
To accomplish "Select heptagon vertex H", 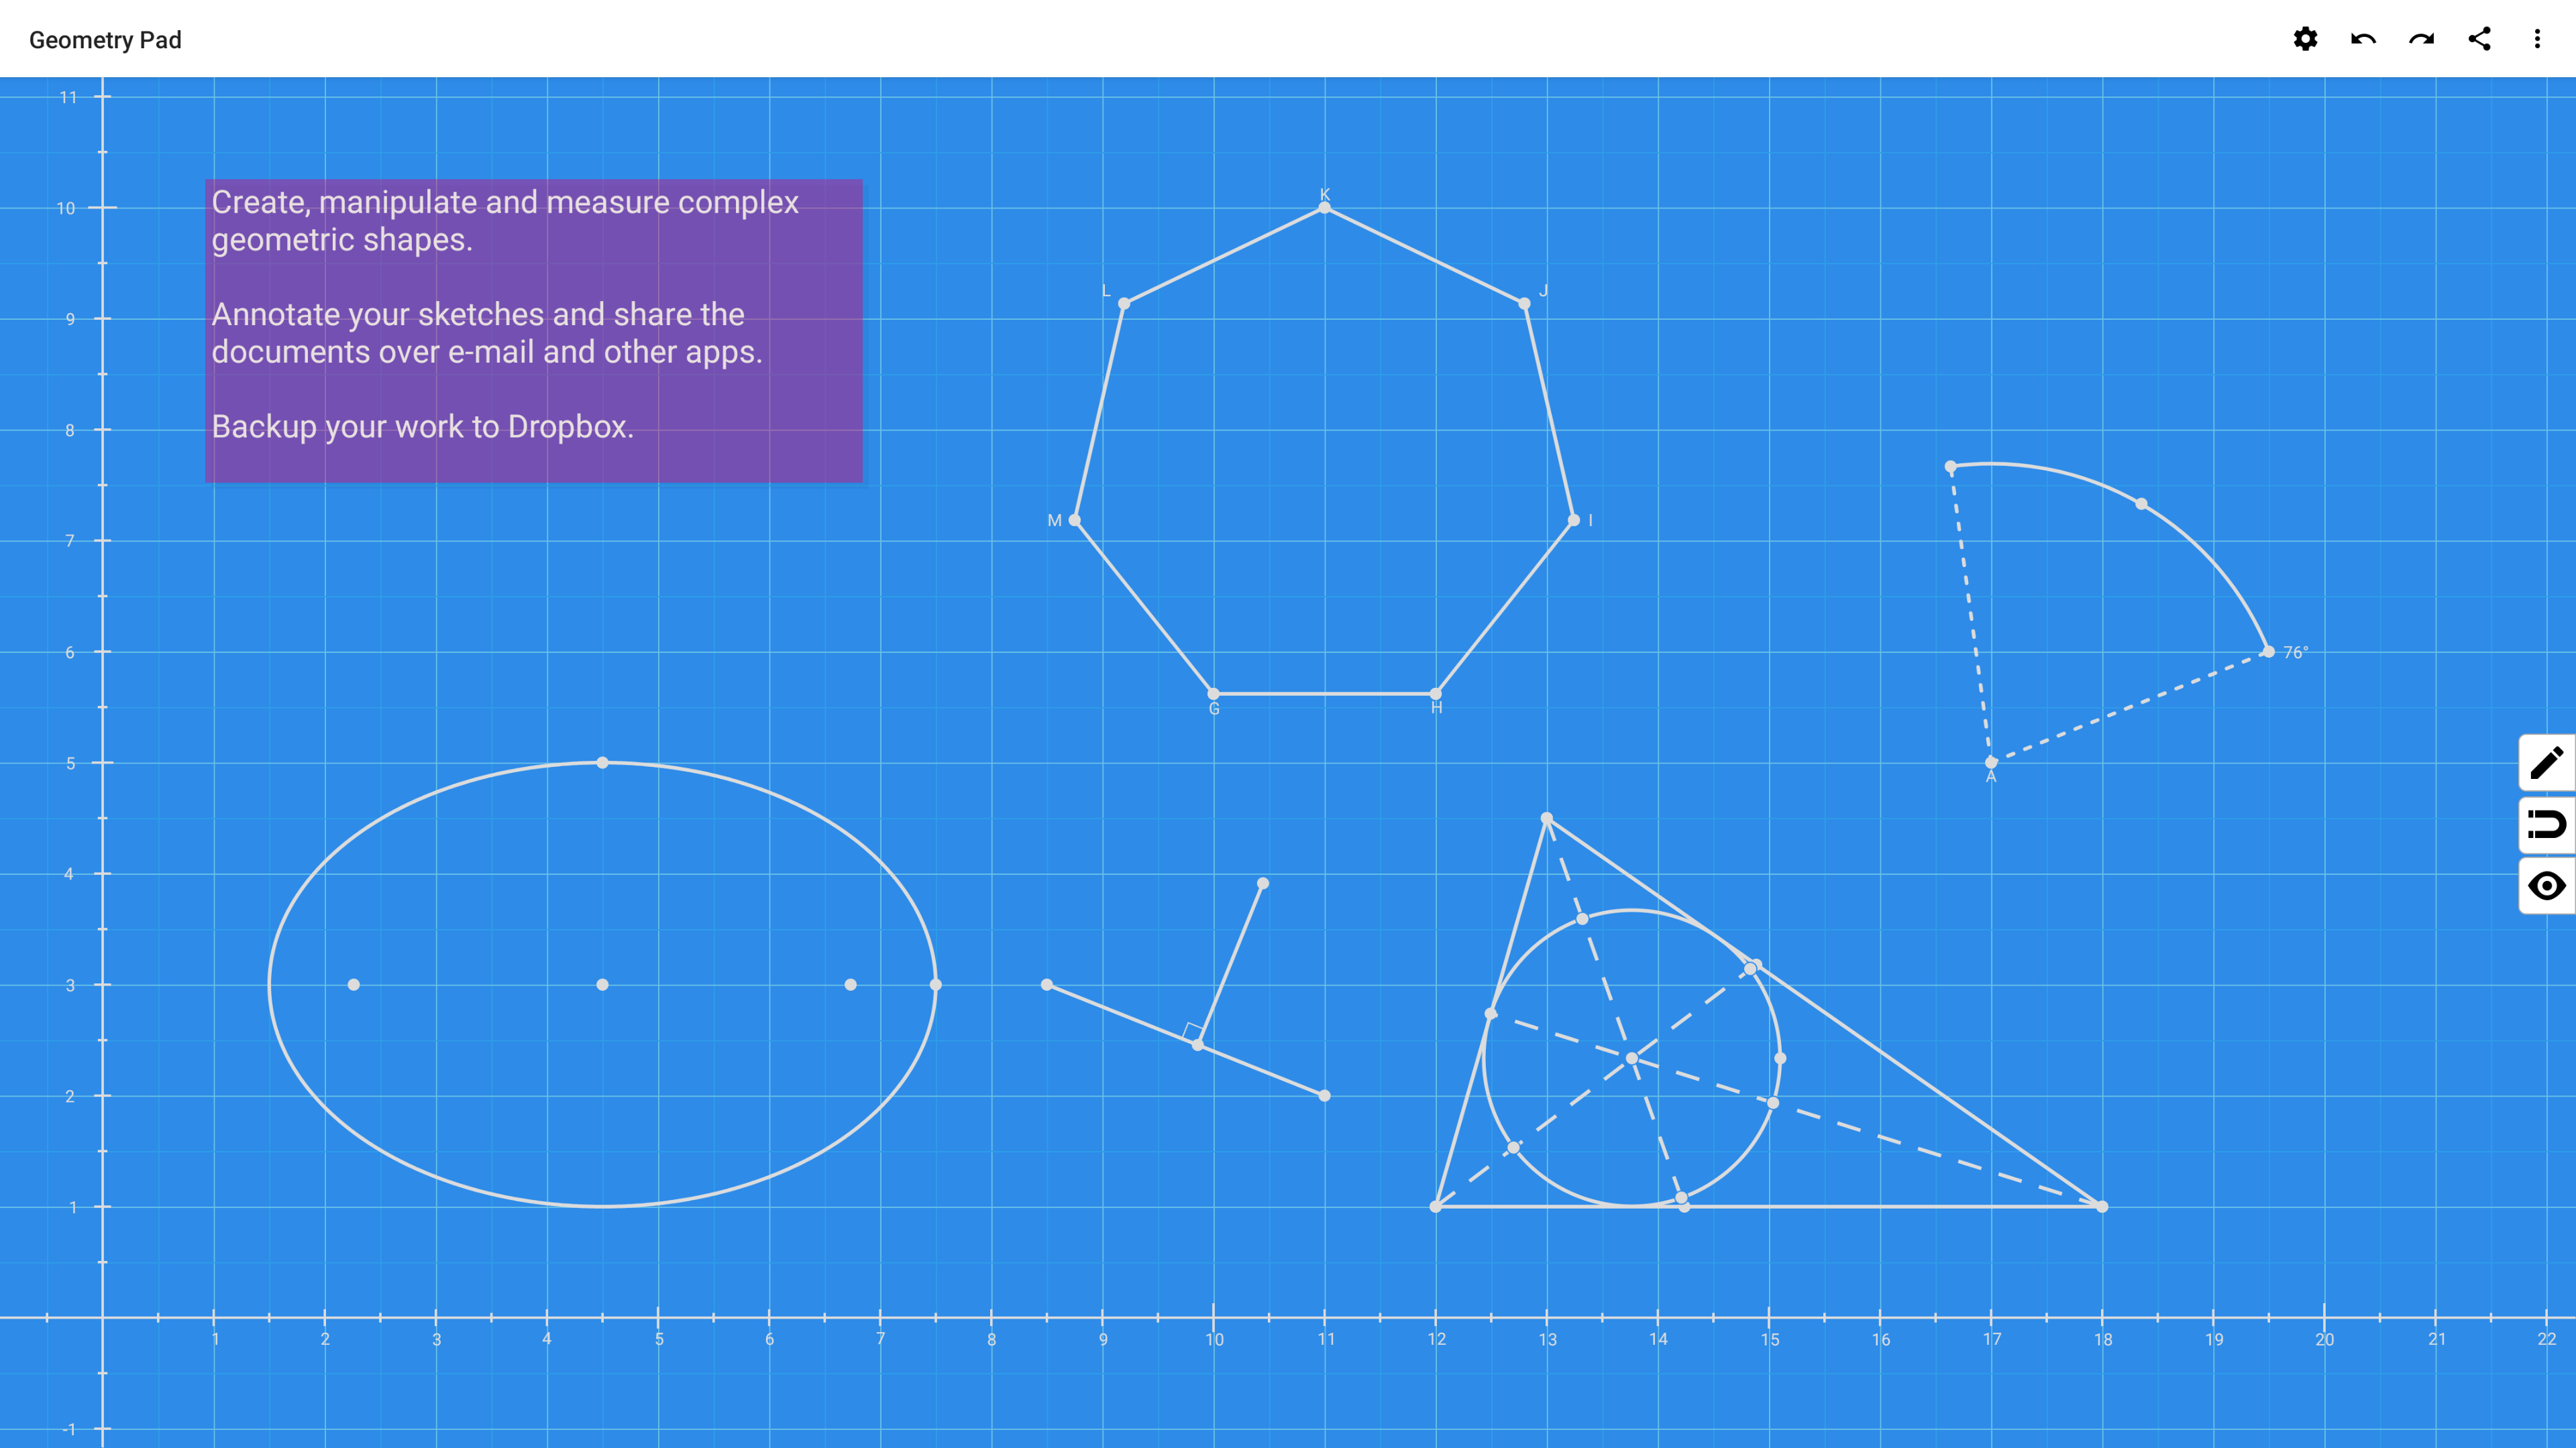I will [x=1435, y=694].
